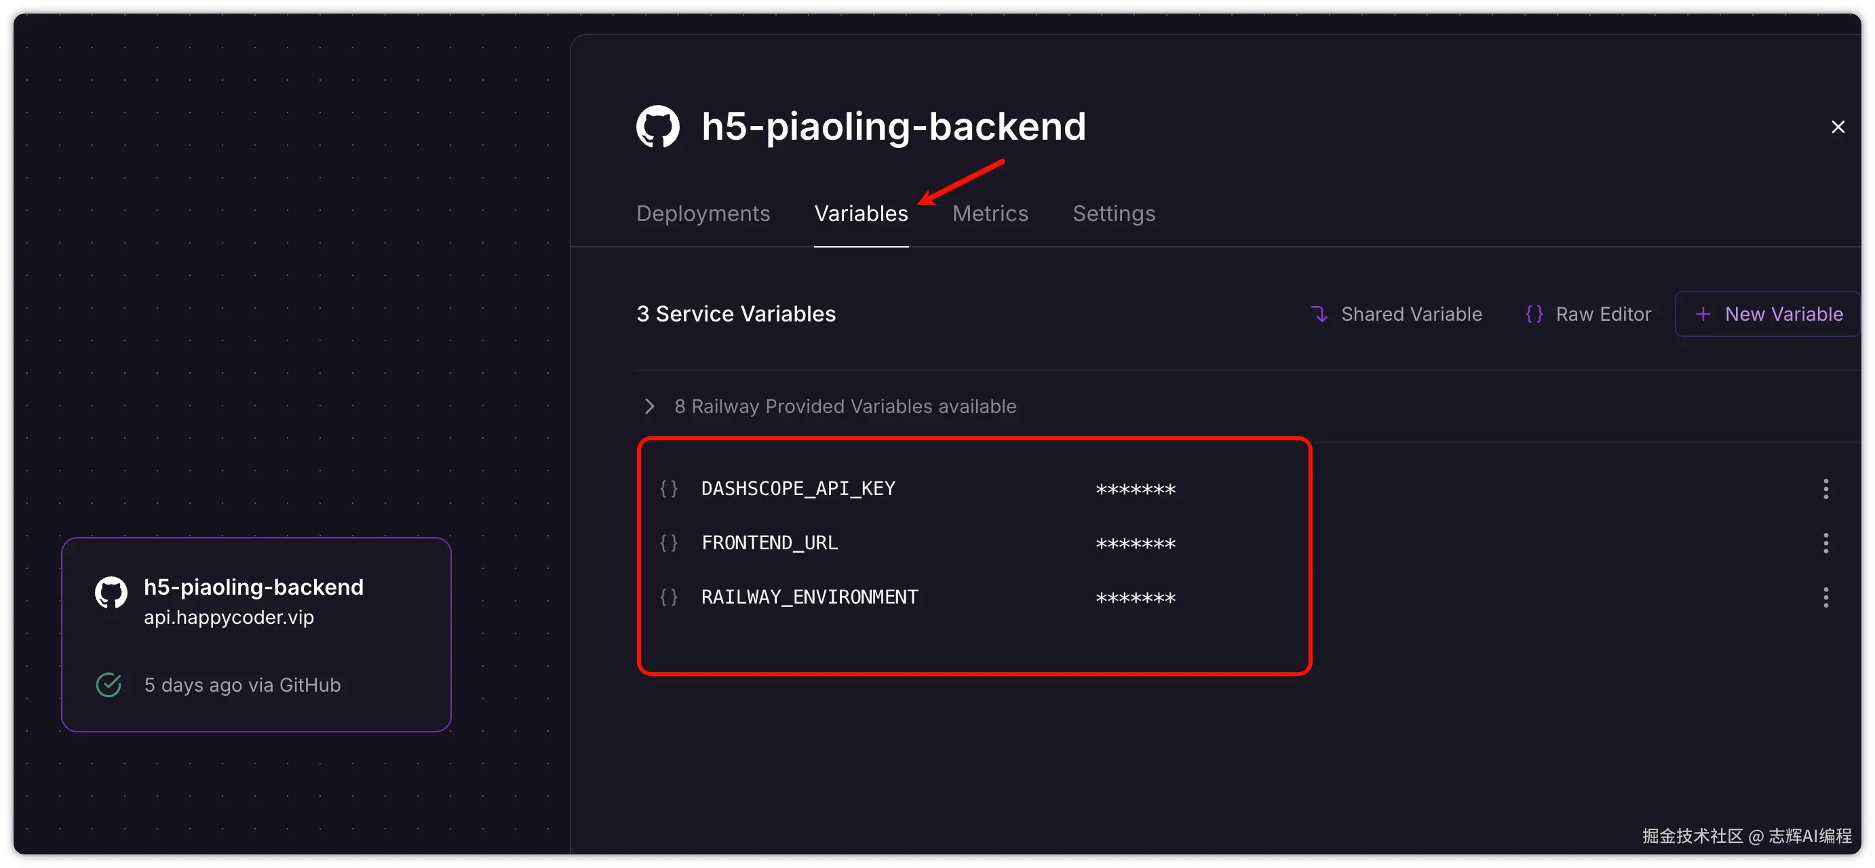Screen dimensions: 1875x868
Task: Go to the Settings tab
Action: click(x=1114, y=213)
